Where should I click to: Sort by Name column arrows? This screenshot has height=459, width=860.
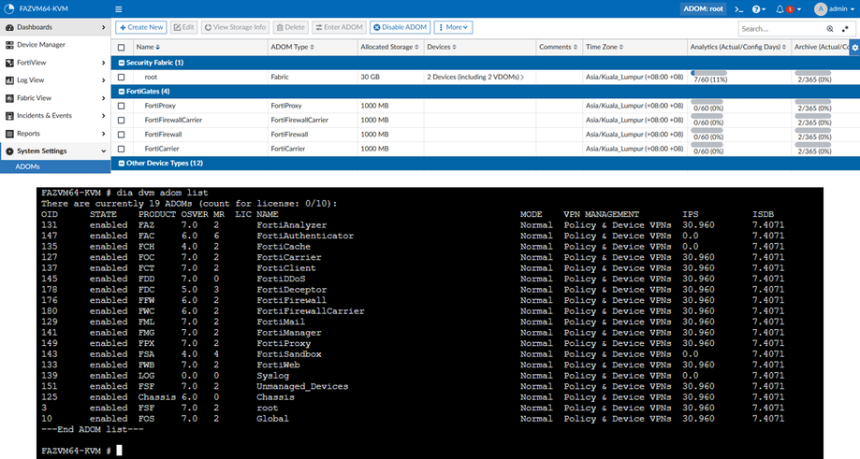(158, 47)
